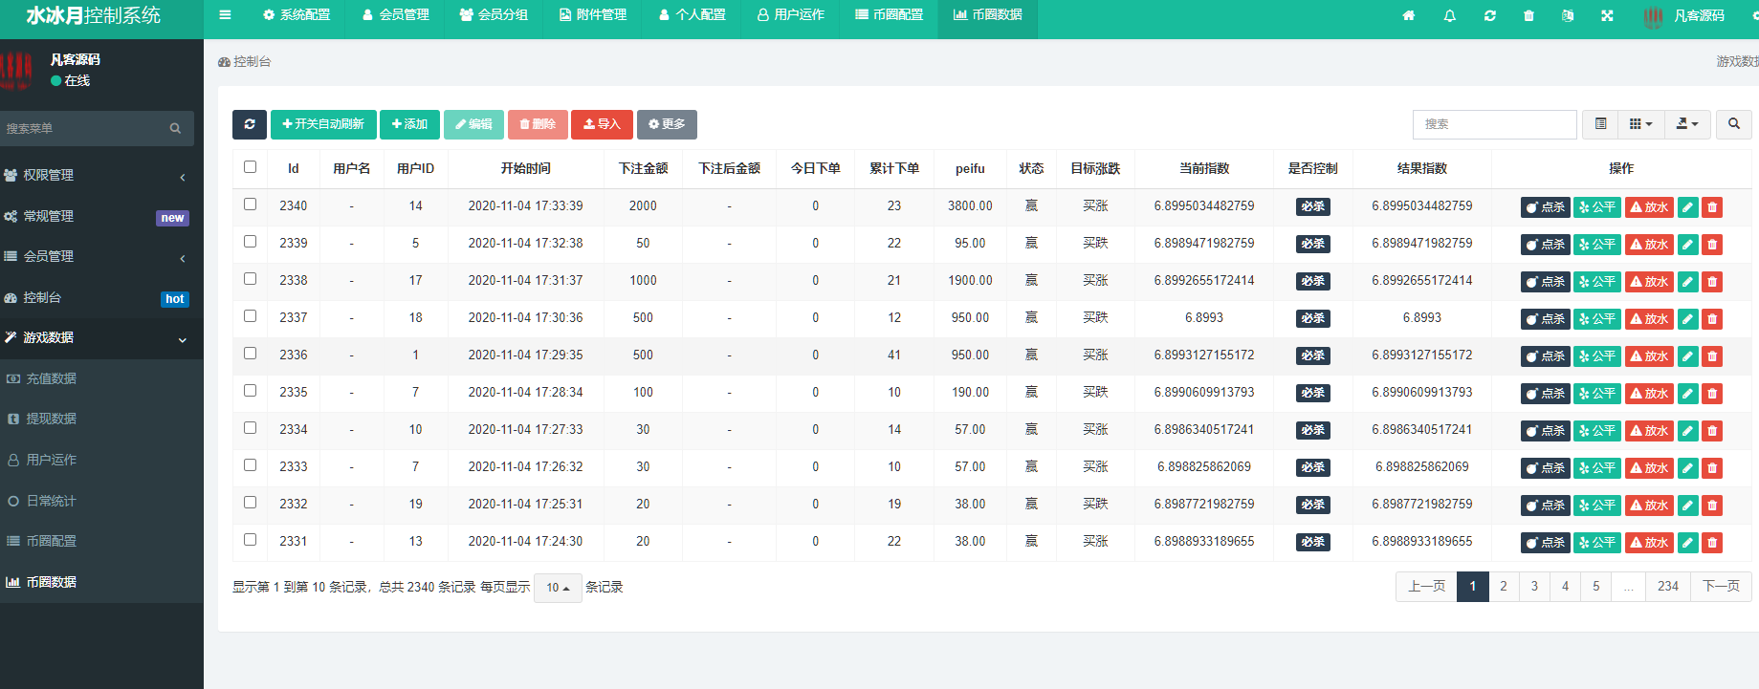Viewport: 1759px width, 689px height.
Task: Open 系统配置 in the top navigation
Action: pyautogui.click(x=297, y=15)
